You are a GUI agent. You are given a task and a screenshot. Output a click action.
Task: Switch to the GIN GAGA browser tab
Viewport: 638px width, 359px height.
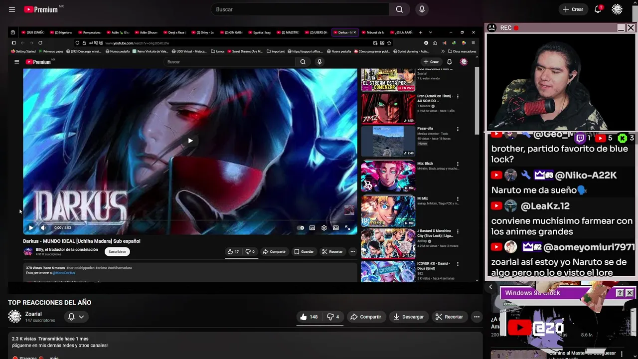(232, 32)
